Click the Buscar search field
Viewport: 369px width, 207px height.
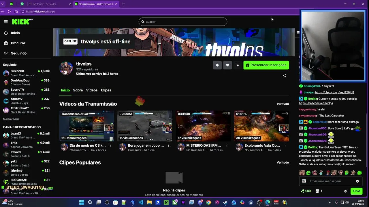[183, 22]
